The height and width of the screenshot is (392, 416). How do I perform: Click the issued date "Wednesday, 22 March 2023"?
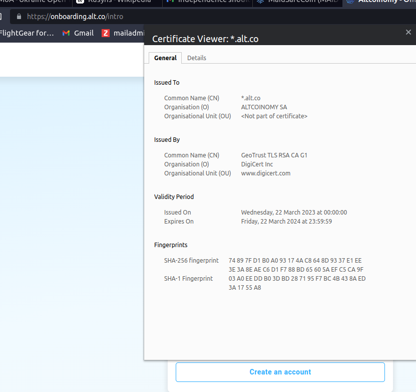click(294, 212)
